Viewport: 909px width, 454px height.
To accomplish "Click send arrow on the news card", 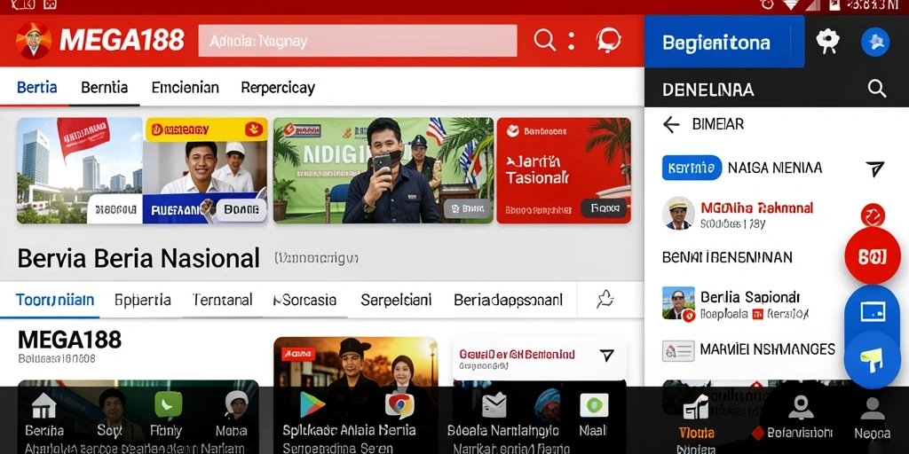I will (x=606, y=356).
